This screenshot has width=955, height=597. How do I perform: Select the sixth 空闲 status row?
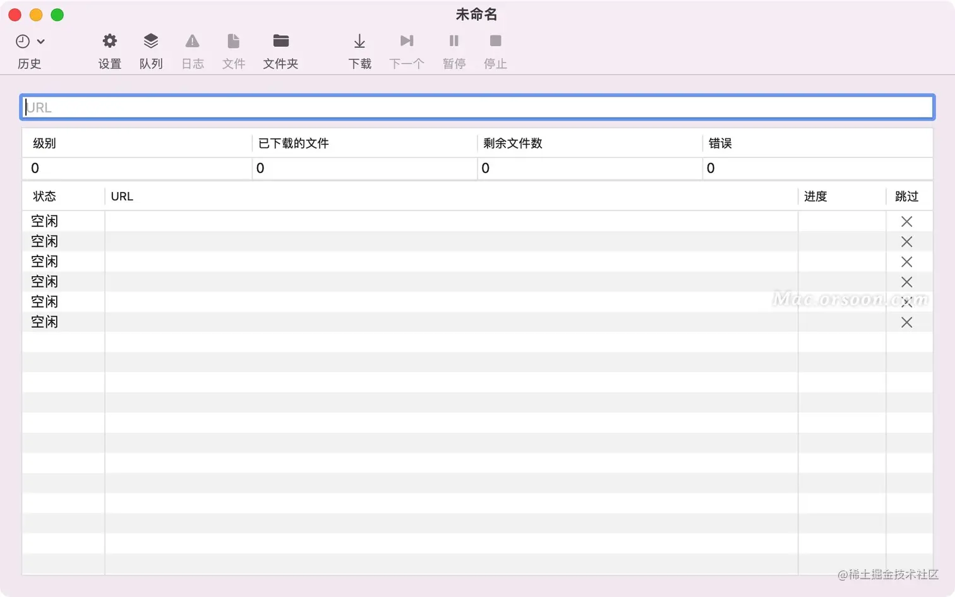[x=477, y=322]
